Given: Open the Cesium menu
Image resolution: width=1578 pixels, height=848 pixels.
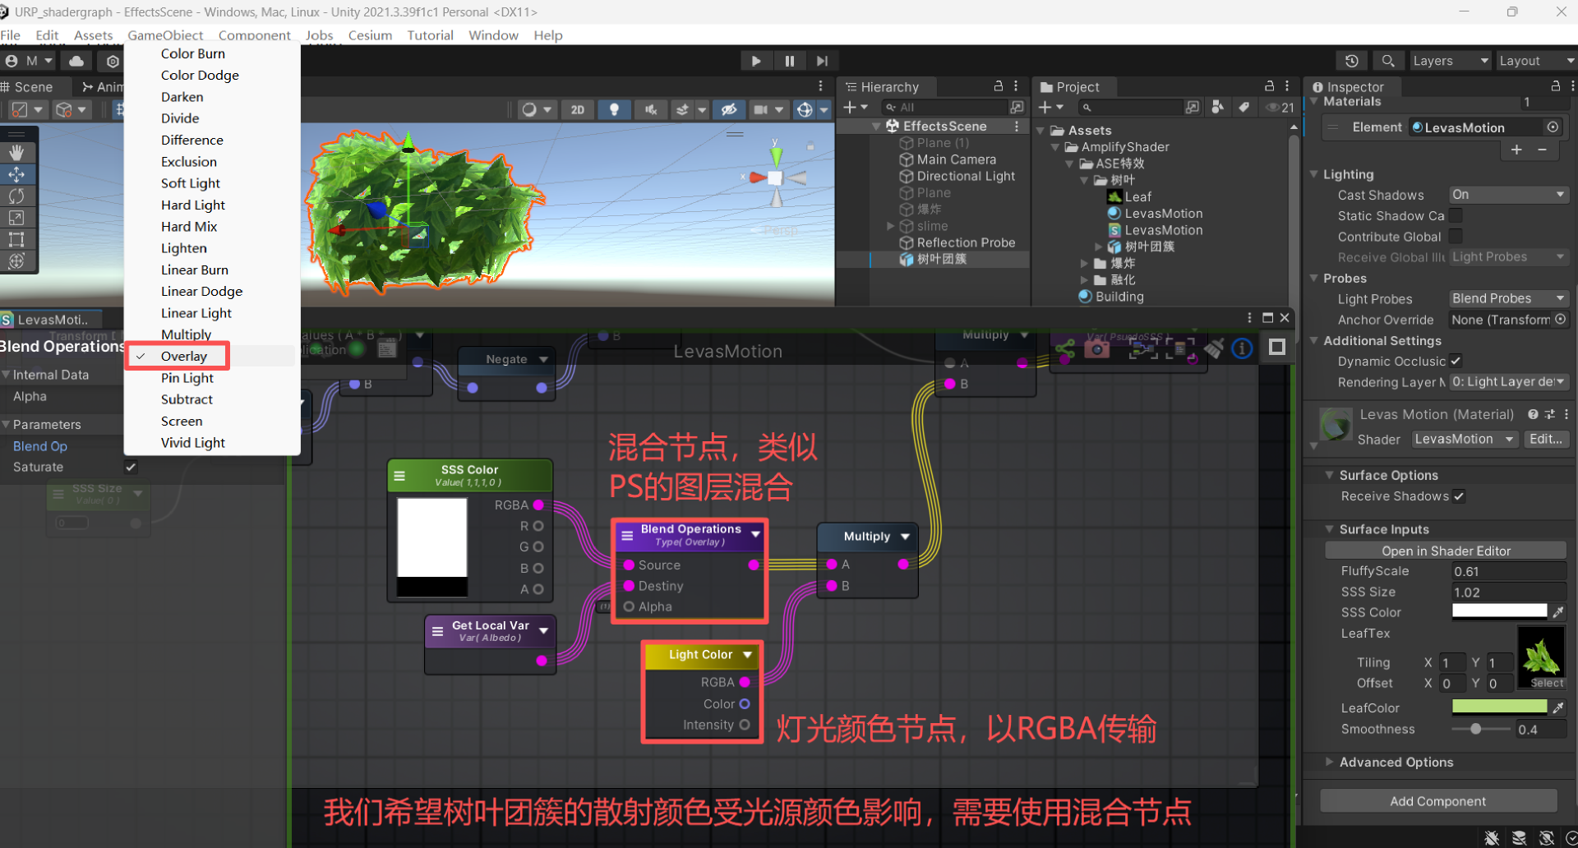Looking at the screenshot, I should tap(370, 35).
